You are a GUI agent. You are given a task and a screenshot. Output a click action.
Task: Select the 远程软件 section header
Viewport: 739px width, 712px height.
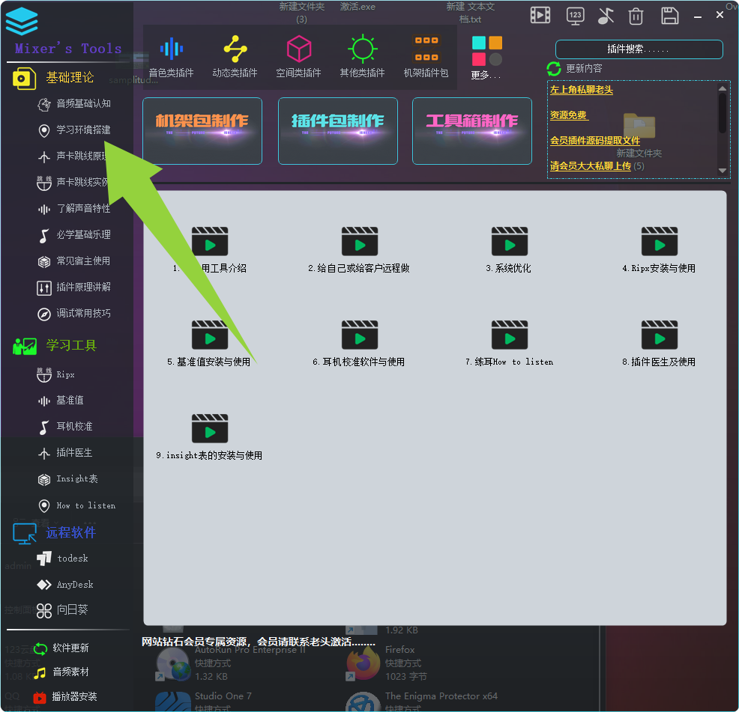tap(70, 532)
